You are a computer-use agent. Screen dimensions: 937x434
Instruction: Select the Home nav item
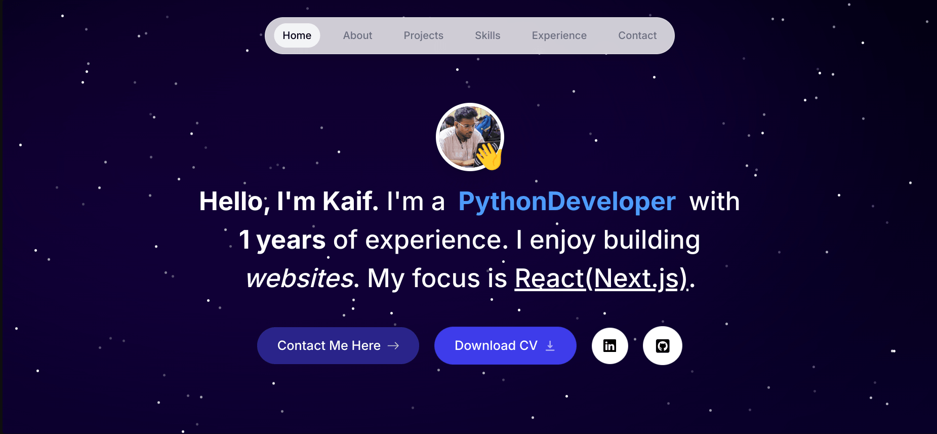pos(297,35)
